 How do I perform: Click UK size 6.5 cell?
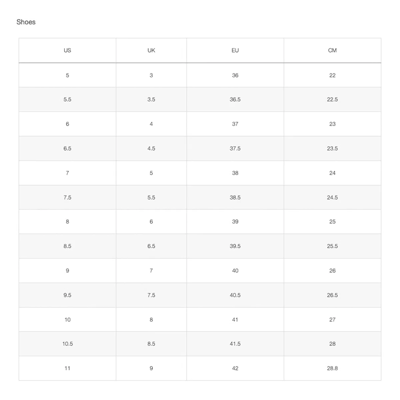click(151, 246)
